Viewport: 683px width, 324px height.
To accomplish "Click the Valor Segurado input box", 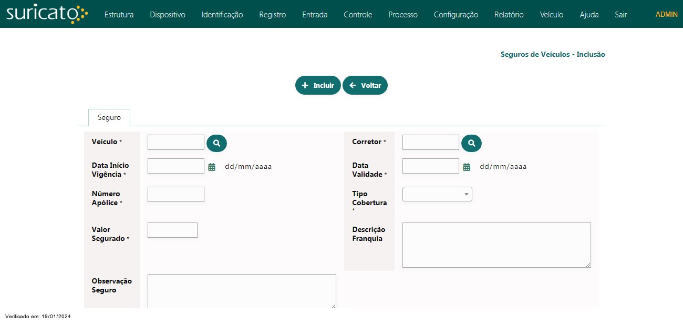I will coord(172,230).
